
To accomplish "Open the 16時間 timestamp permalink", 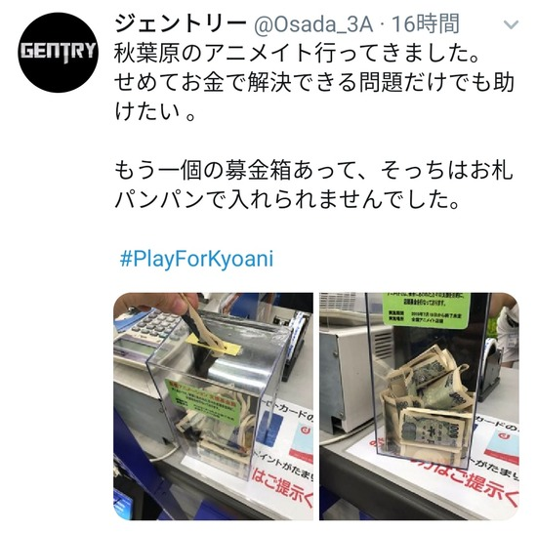I will click(x=425, y=24).
